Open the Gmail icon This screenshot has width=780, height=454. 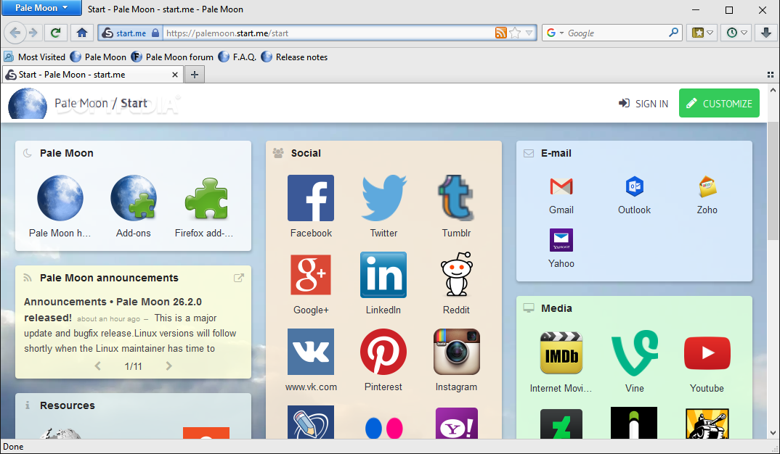click(561, 187)
